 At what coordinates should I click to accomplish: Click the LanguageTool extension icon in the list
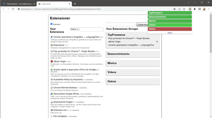(52, 37)
